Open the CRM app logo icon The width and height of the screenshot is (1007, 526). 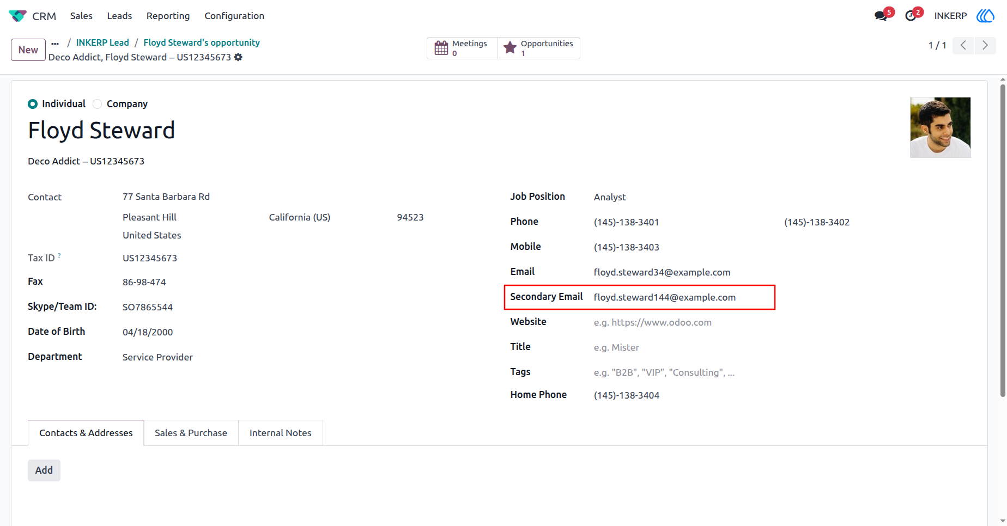[17, 16]
